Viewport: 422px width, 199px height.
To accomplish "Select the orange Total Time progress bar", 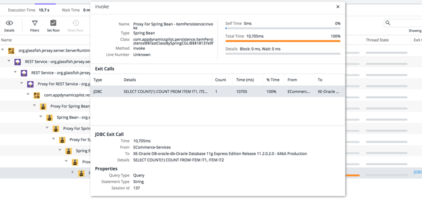I will (x=283, y=41).
